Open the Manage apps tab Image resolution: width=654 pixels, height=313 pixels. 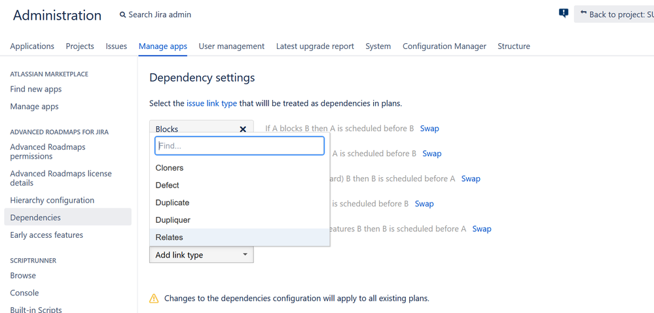point(162,46)
